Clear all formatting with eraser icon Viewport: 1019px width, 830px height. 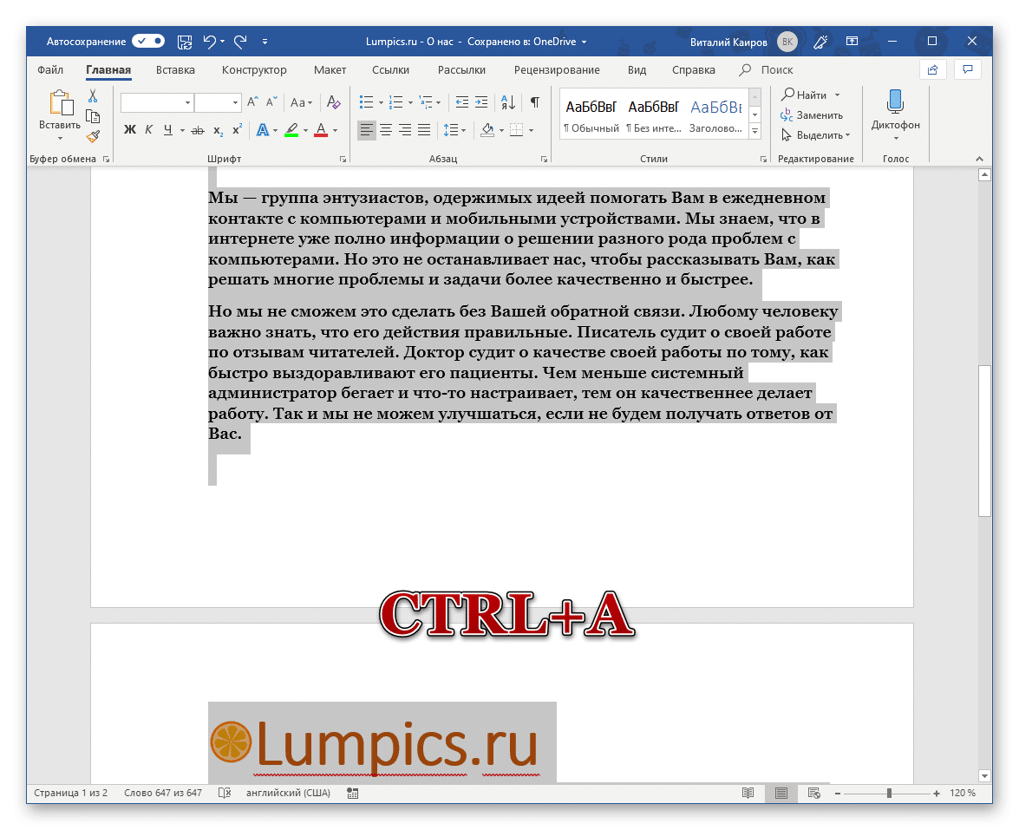(333, 102)
